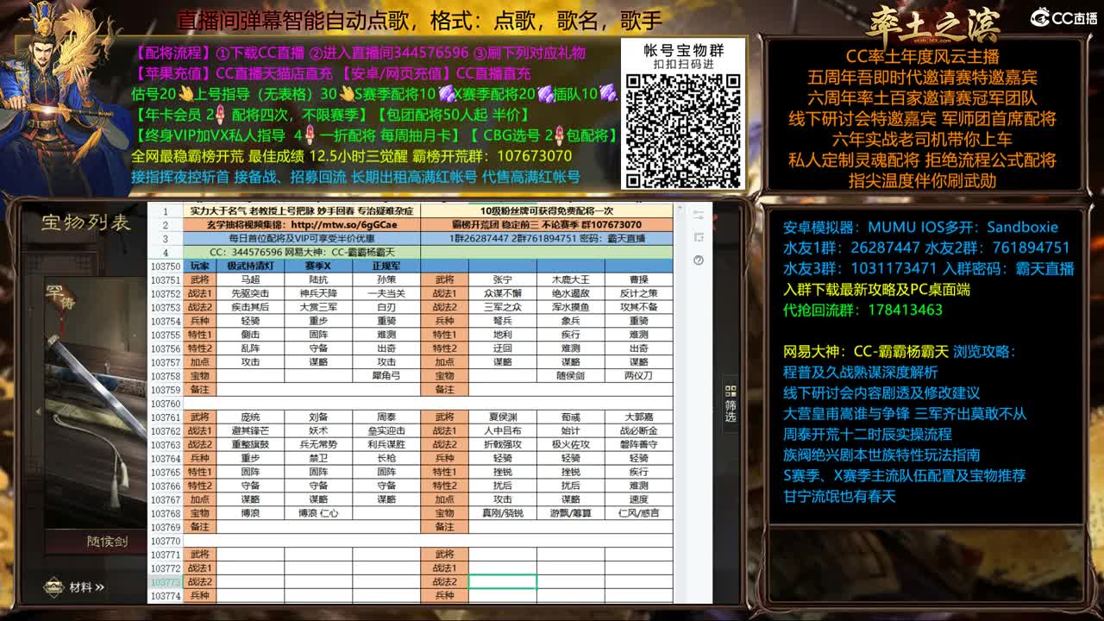Select the cell 妖术
The width and height of the screenshot is (1104, 621).
click(318, 431)
